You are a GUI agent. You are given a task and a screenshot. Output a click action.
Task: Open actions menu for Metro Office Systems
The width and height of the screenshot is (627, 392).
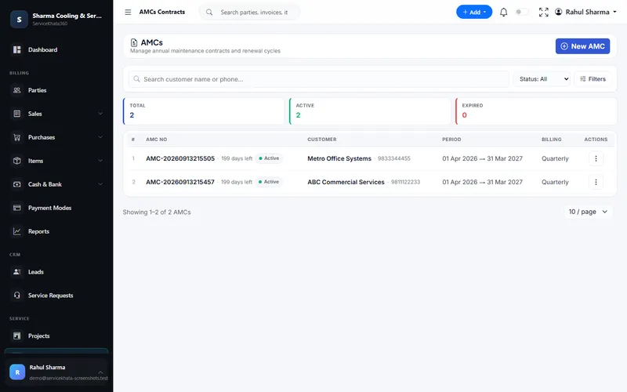pyautogui.click(x=596, y=159)
